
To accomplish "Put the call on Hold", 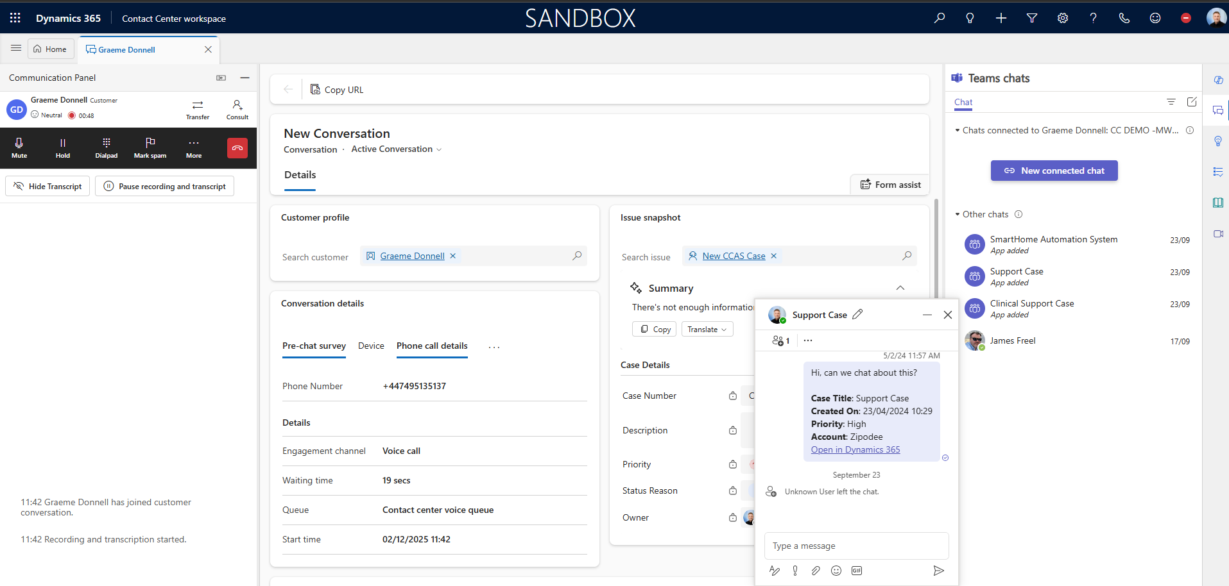I will 63,148.
